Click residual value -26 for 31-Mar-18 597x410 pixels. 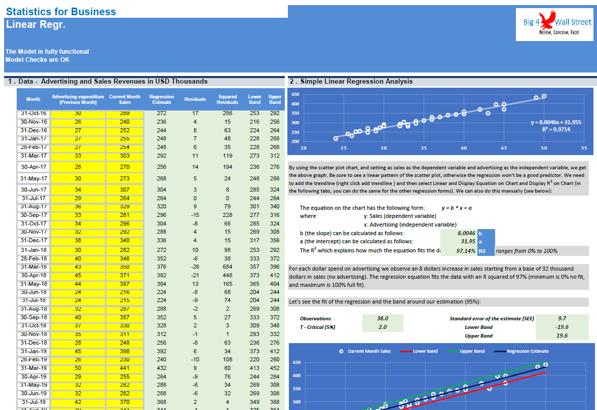pos(195,267)
